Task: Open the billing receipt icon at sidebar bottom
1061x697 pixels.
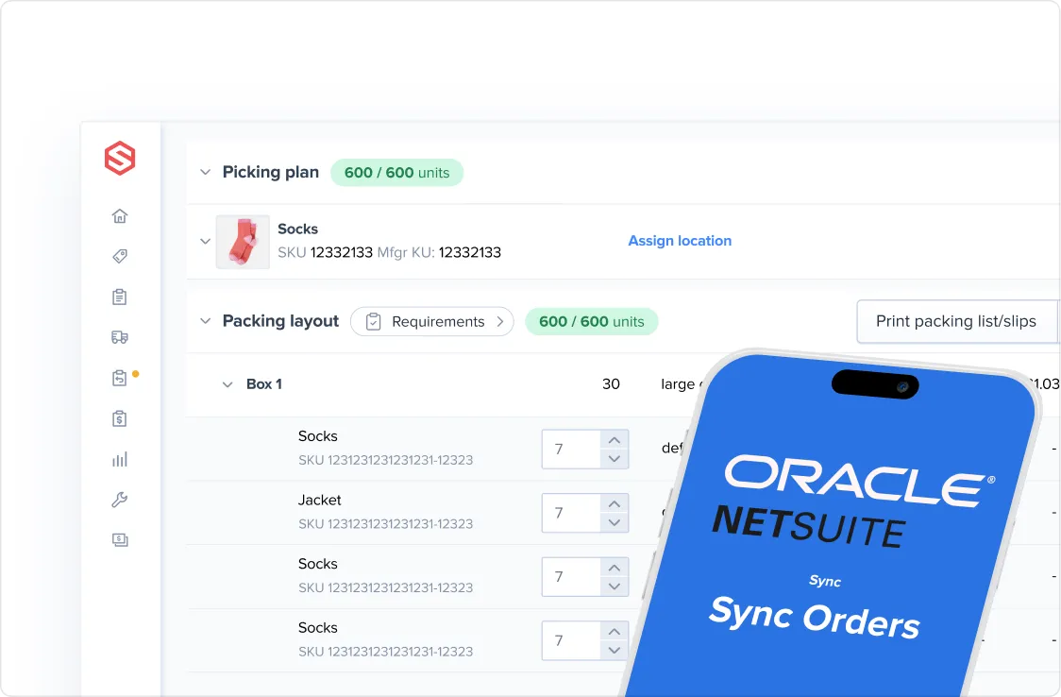Action: (120, 540)
